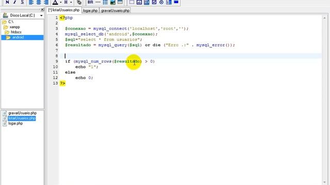This screenshot has height=185, width=330.
Task: Select listarUsuarios.php in file list
Action: (x=22, y=118)
